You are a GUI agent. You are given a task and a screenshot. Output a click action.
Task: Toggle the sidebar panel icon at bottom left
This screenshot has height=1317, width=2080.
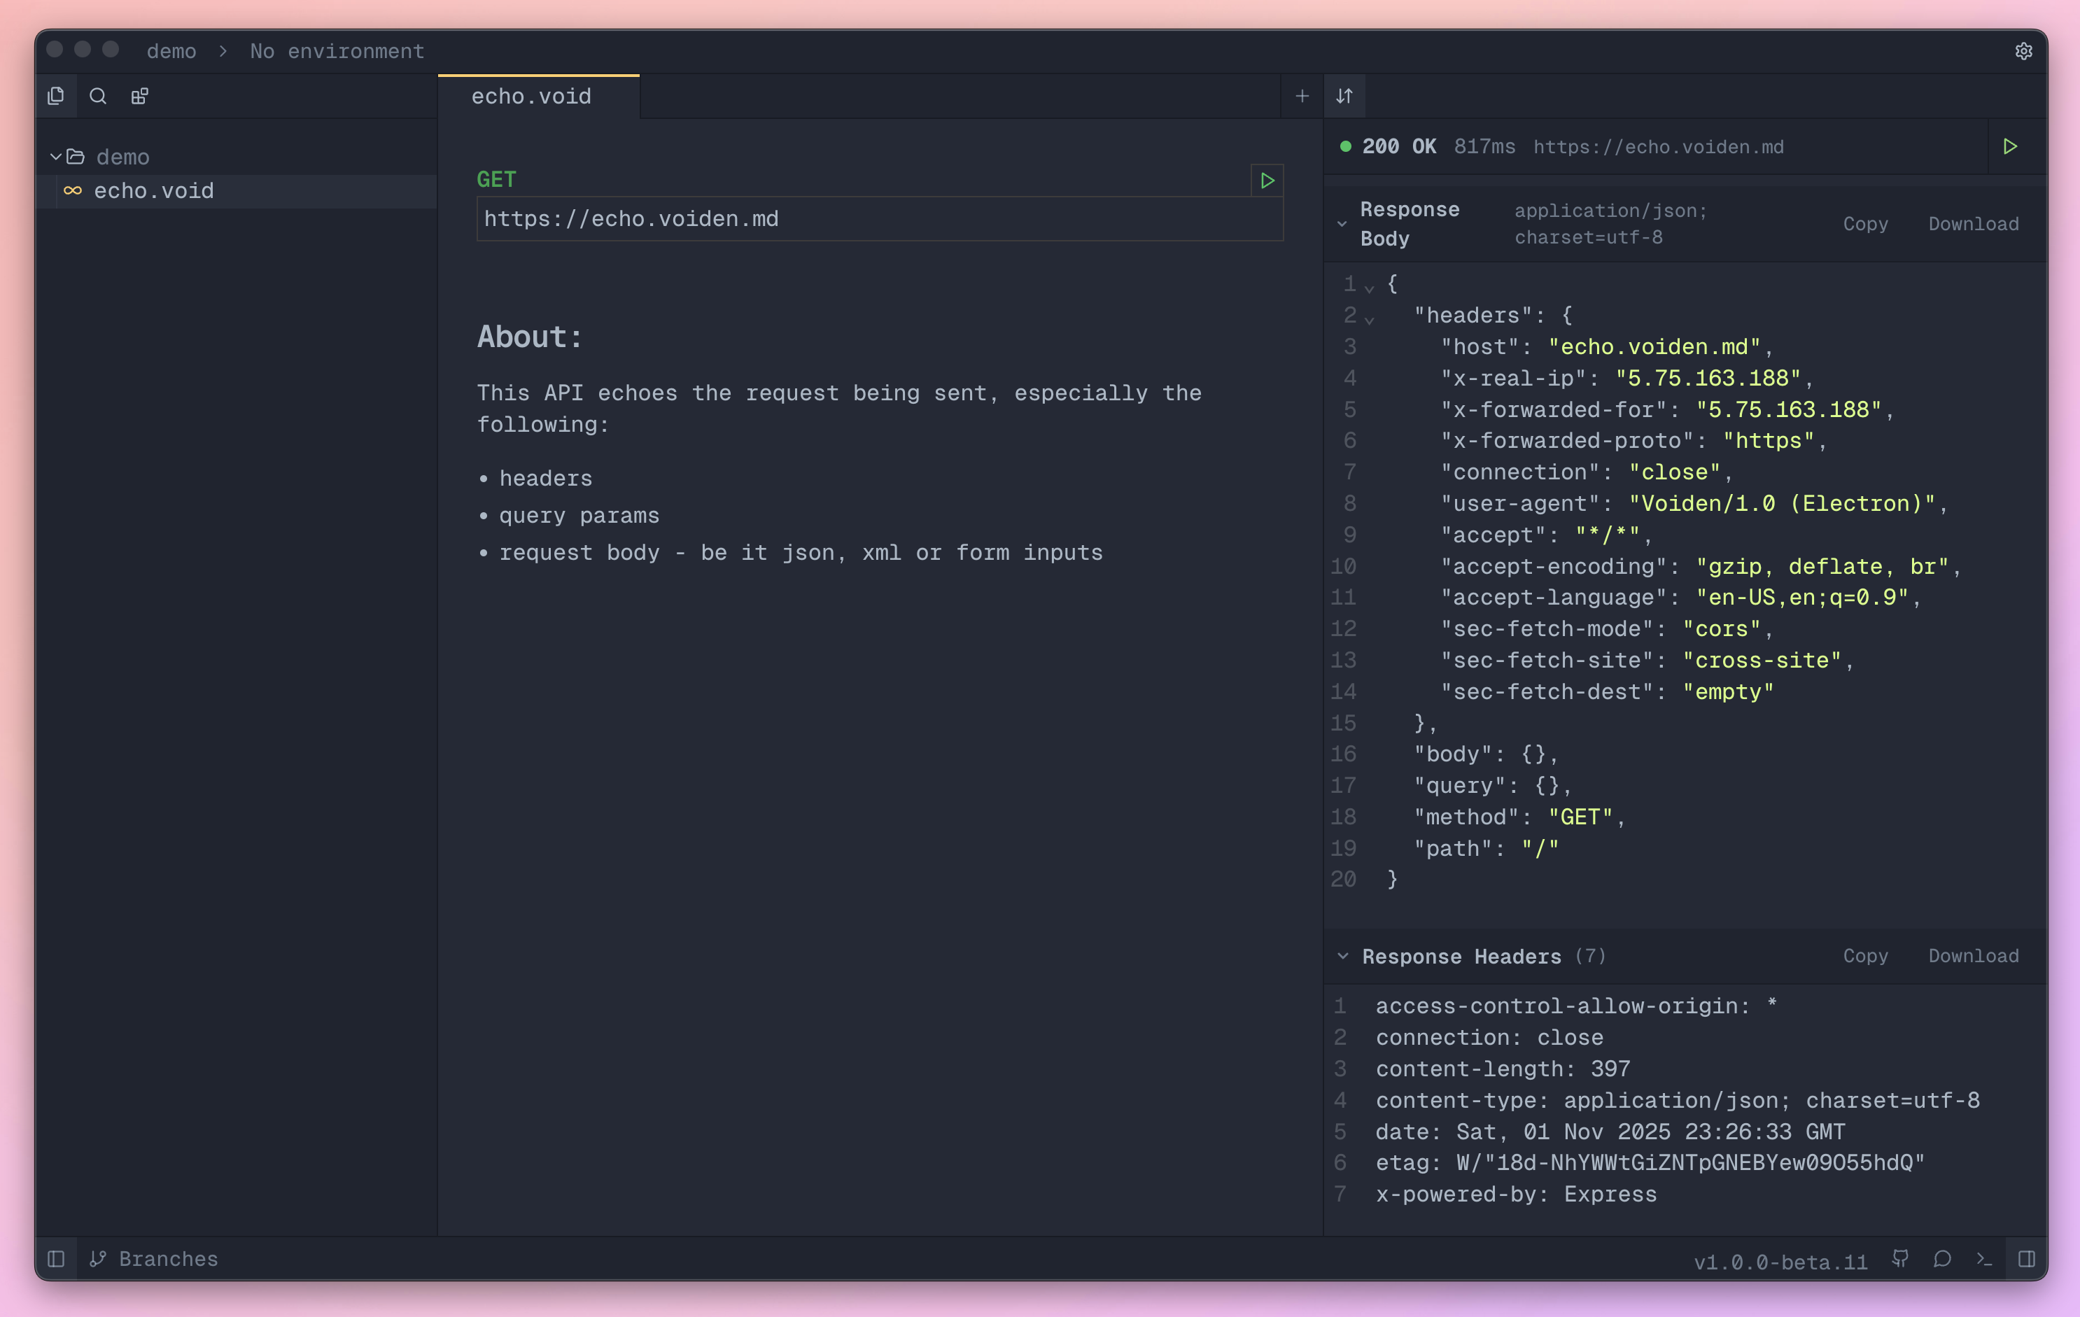click(x=56, y=1259)
